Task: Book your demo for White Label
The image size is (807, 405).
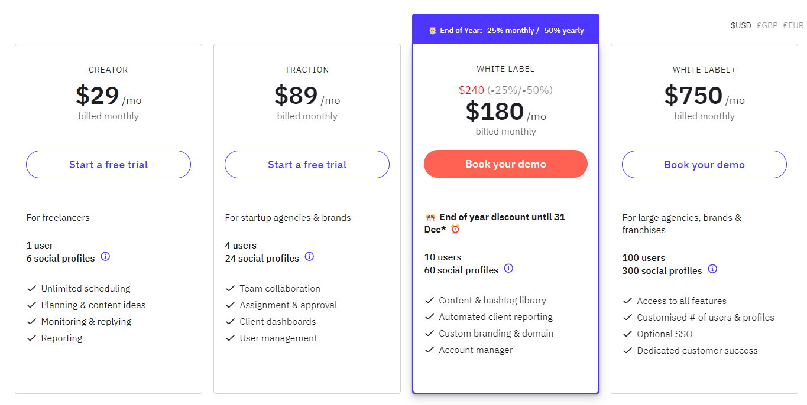Action: [x=505, y=164]
